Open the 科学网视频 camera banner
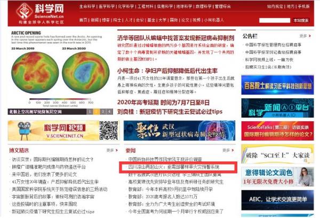 coord(52,130)
